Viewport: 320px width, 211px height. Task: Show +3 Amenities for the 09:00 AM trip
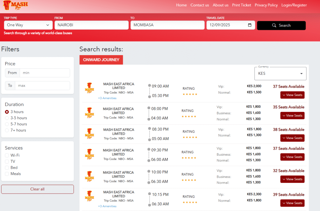pyautogui.click(x=107, y=98)
